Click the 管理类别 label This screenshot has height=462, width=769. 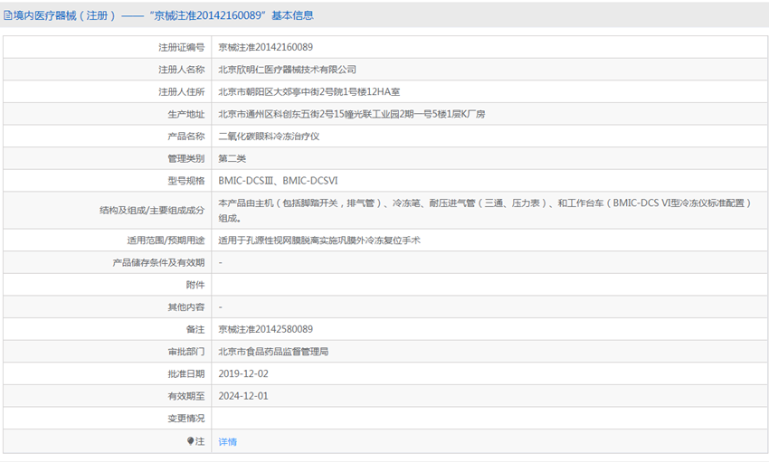tap(186, 158)
